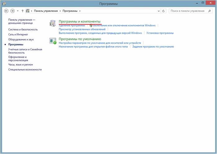Click the magnifier search icon
Image resolution: width=217 pixels, height=154 pixels.
pos(210,11)
